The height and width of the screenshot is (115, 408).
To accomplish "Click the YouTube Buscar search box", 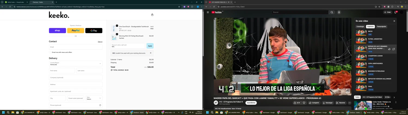I will point(300,12).
